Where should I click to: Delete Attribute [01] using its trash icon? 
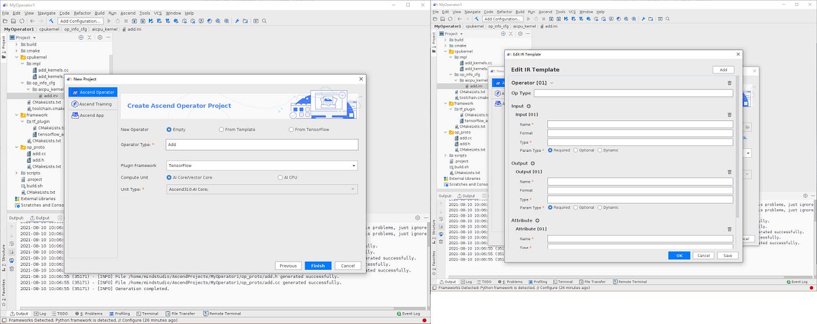[729, 229]
